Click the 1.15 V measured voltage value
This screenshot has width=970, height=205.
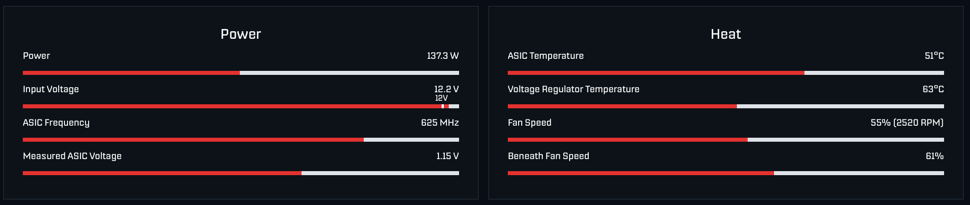pyautogui.click(x=447, y=156)
